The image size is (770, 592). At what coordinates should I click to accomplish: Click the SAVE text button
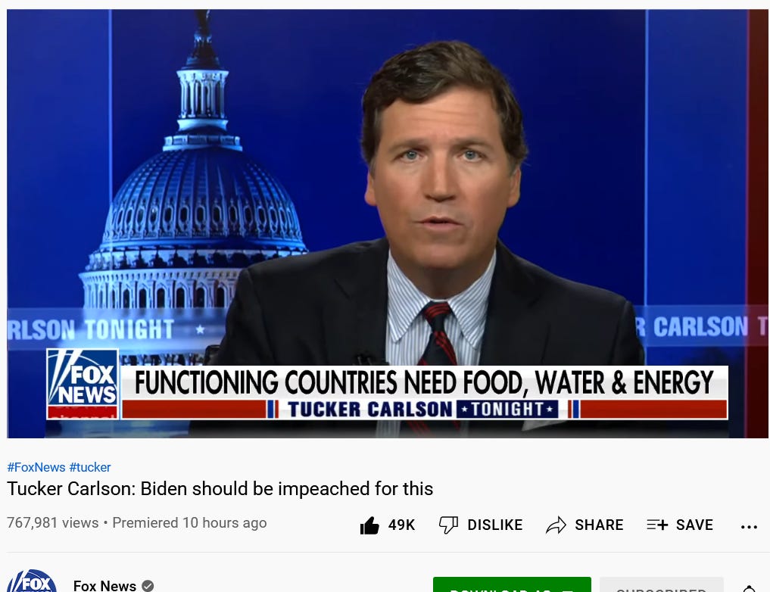click(694, 525)
